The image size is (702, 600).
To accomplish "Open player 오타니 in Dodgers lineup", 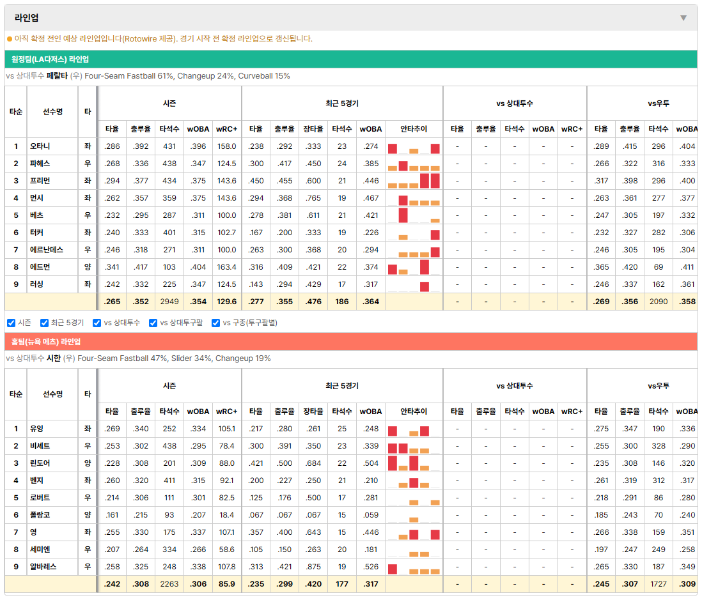I will click(x=40, y=146).
